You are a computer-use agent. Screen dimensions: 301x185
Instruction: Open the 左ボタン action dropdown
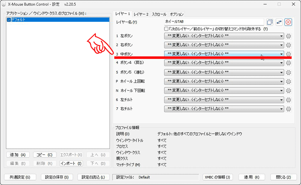point(224,36)
